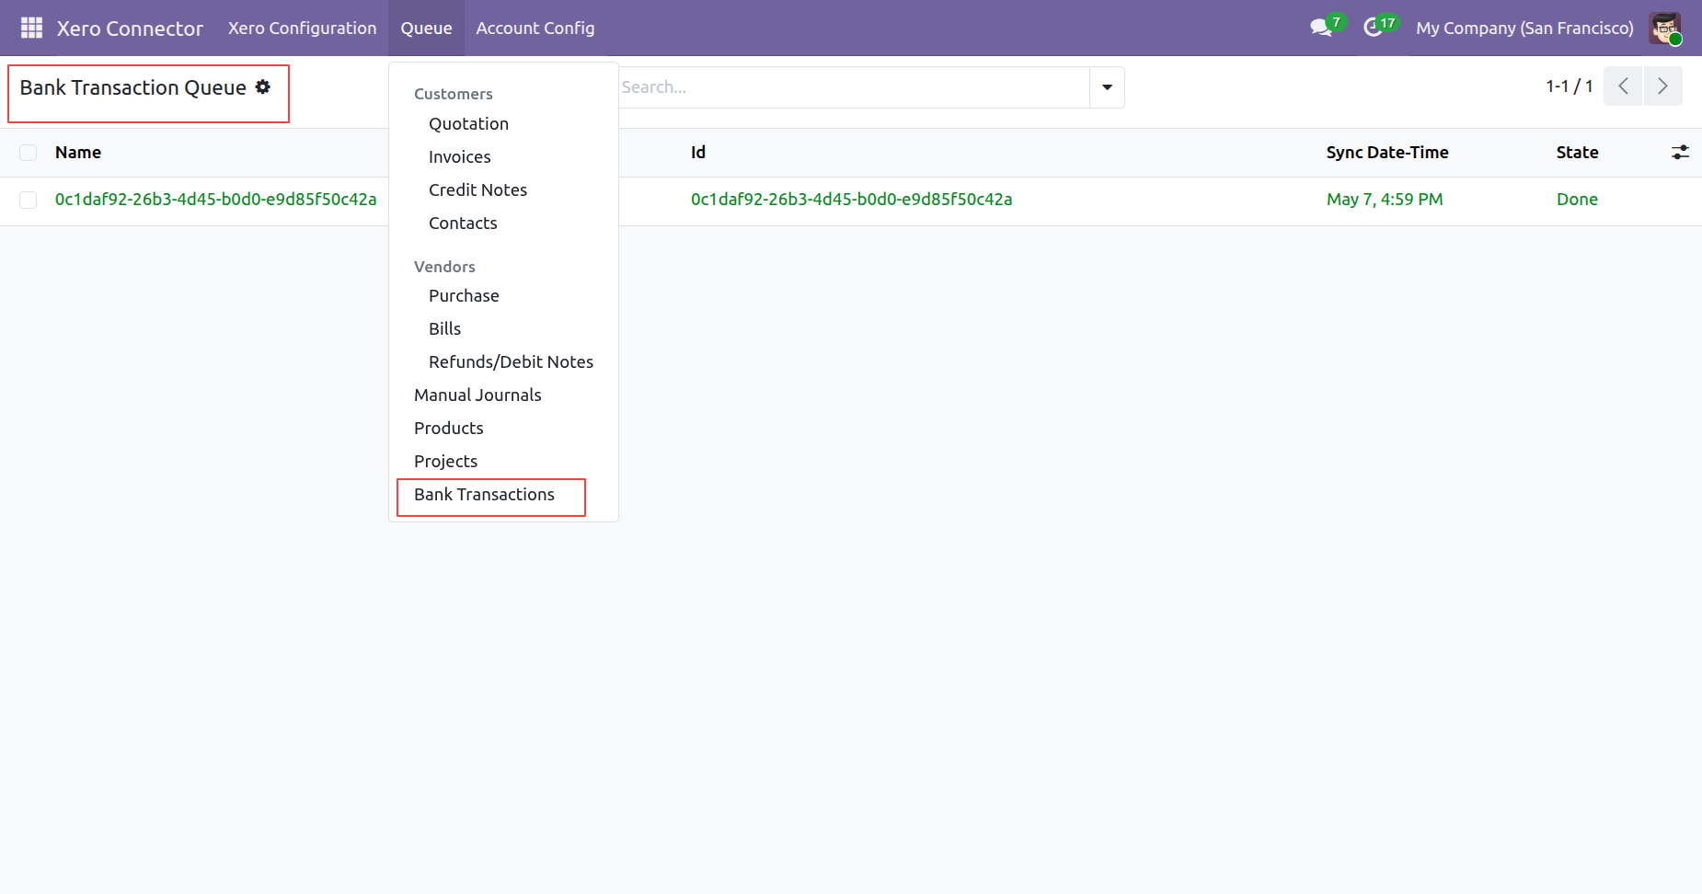Open the apps grid home menu
Screen dimensions: 1702x894
tap(31, 28)
